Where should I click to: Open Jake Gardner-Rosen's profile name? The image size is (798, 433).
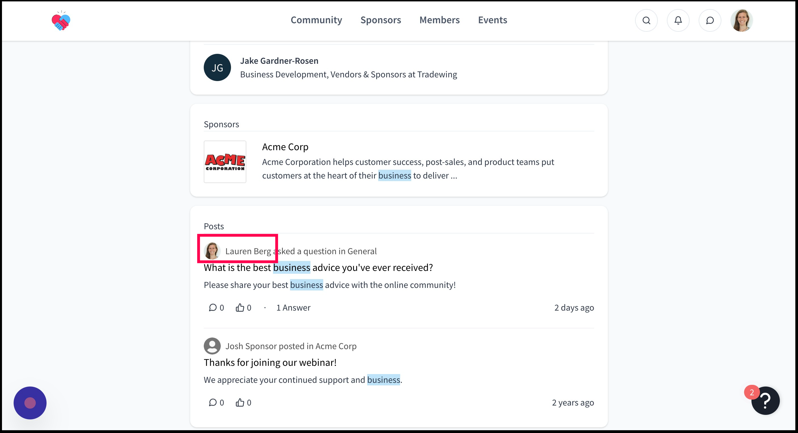(x=279, y=61)
